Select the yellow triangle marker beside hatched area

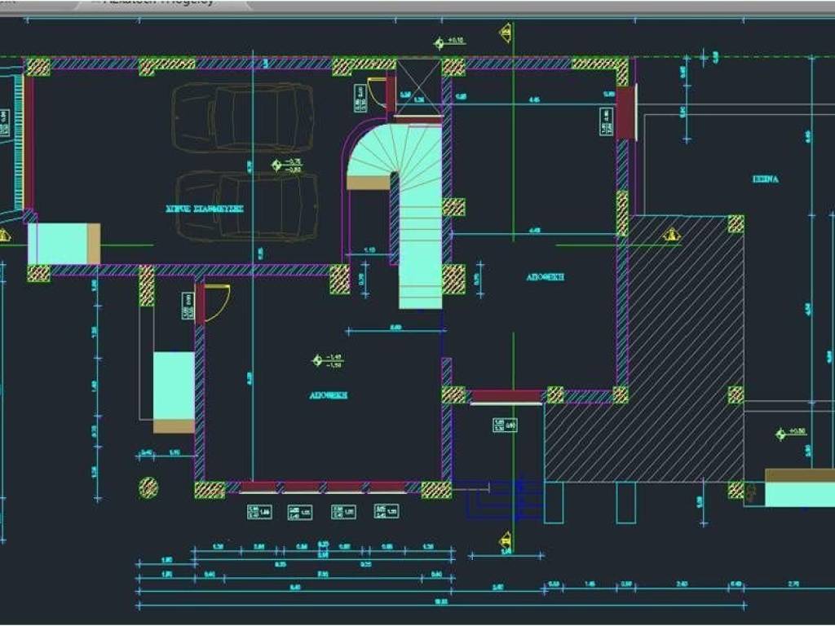[x=671, y=236]
